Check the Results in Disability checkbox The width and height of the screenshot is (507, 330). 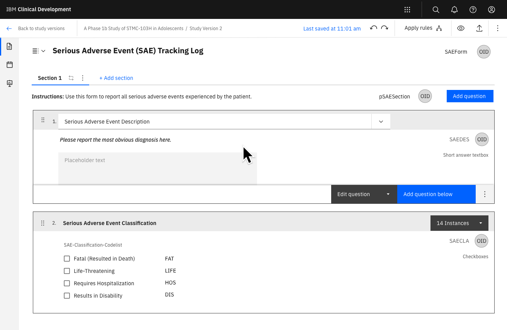[67, 296]
